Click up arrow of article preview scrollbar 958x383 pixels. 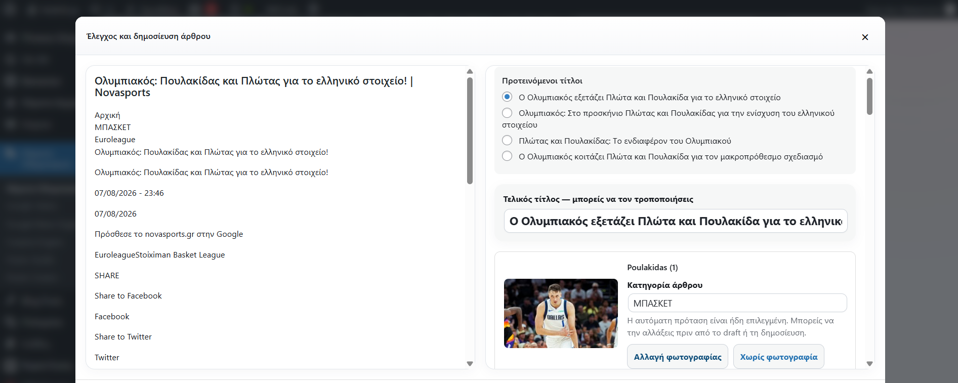[x=470, y=71]
